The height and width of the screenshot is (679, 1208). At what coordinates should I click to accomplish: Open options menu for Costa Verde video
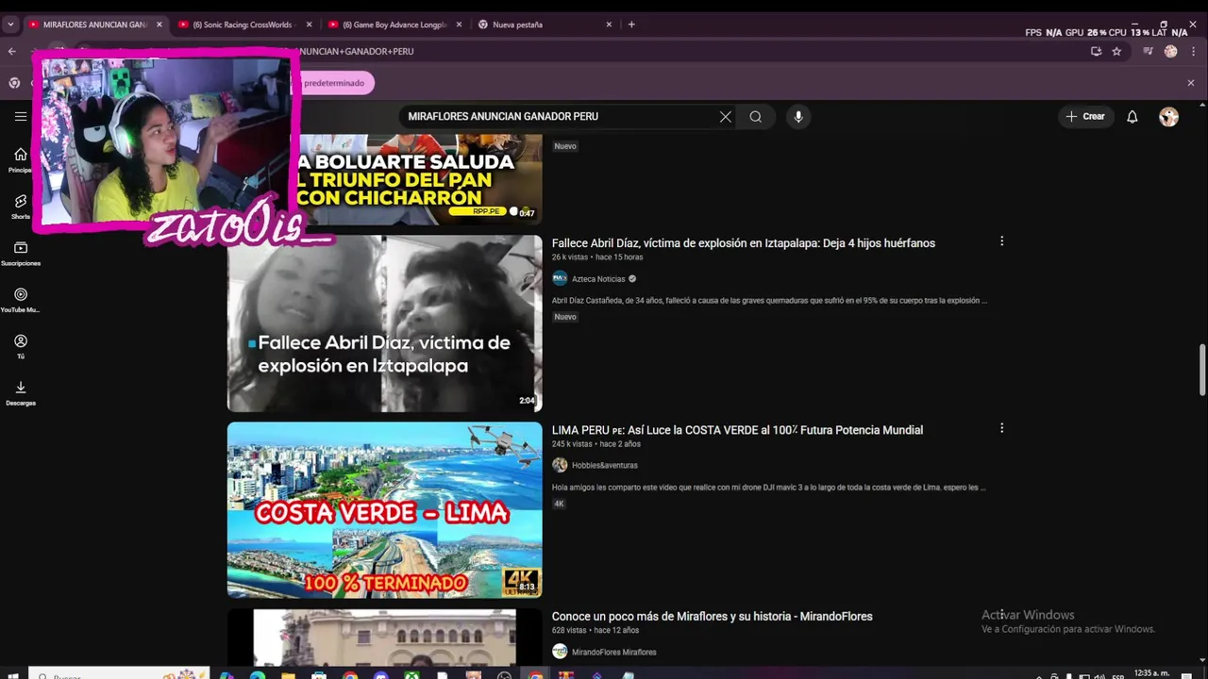1001,428
